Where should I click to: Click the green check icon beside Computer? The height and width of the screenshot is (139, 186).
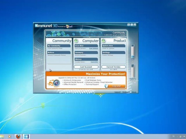coord(76,41)
